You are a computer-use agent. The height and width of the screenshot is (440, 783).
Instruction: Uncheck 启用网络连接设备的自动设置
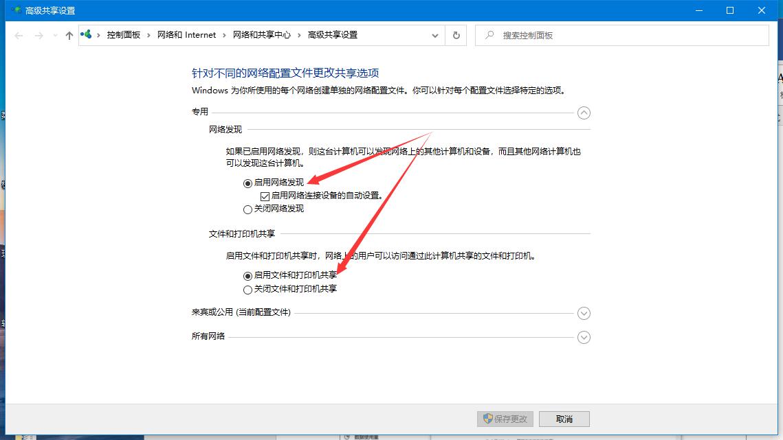[x=265, y=196]
